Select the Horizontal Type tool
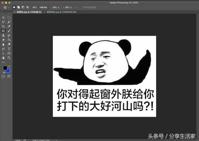 (x=9, y=49)
